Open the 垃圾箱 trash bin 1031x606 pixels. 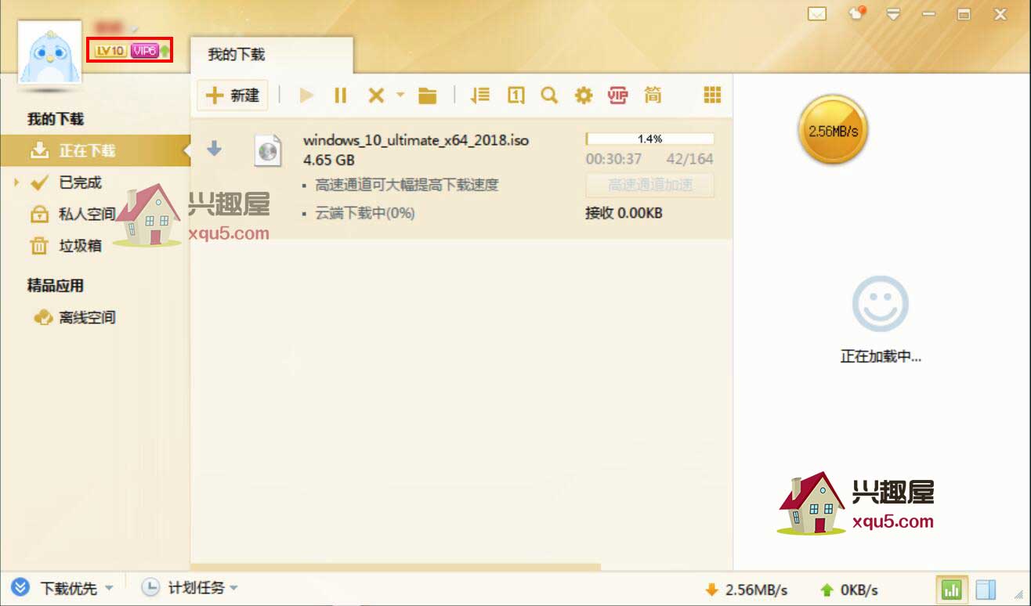tap(80, 246)
